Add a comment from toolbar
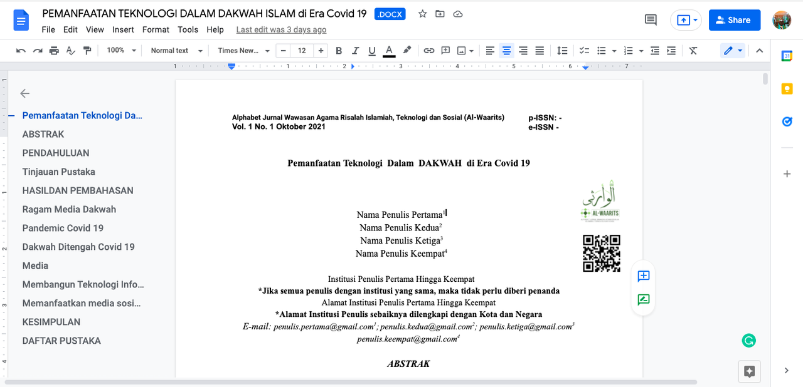The height and width of the screenshot is (387, 803). click(446, 51)
